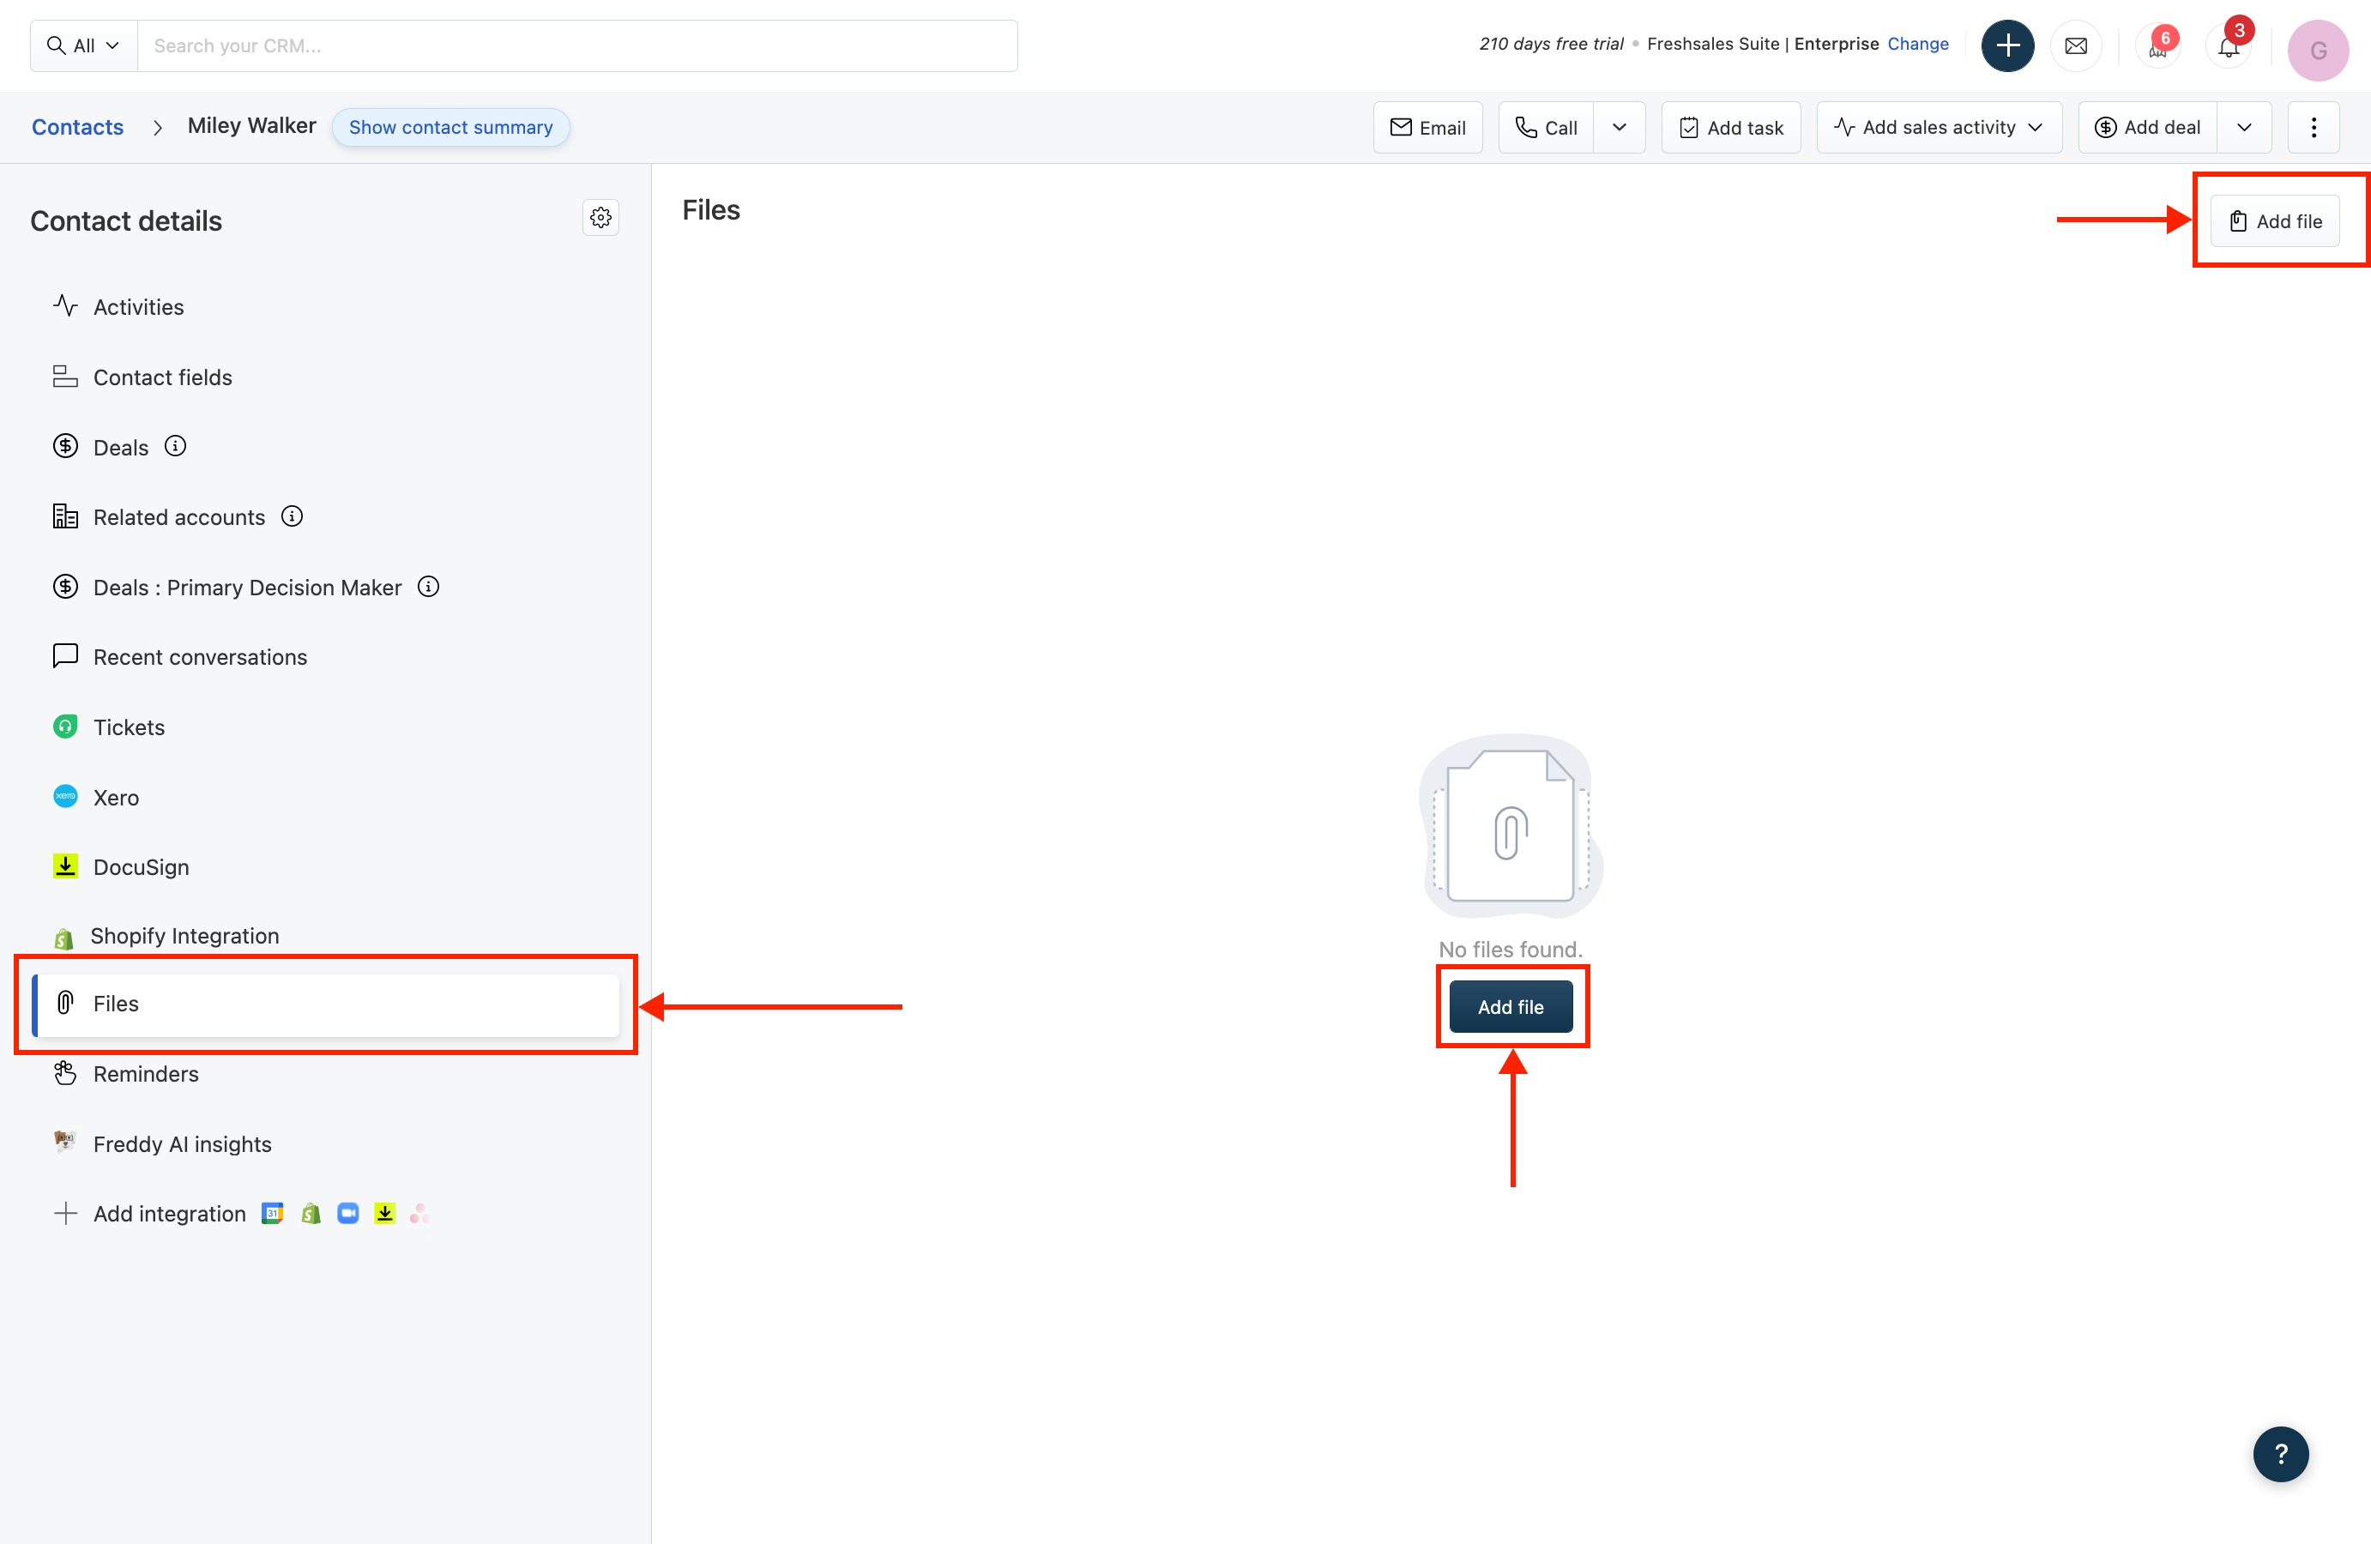This screenshot has width=2371, height=1544.
Task: Click the breadcrumb chevron after Contacts
Action: 157,128
